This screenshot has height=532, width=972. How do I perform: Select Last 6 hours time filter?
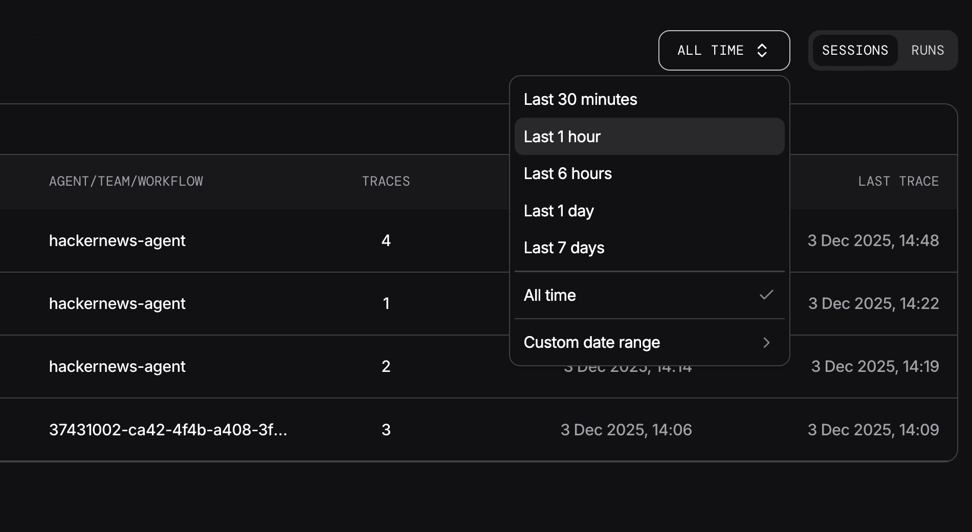pyautogui.click(x=568, y=173)
